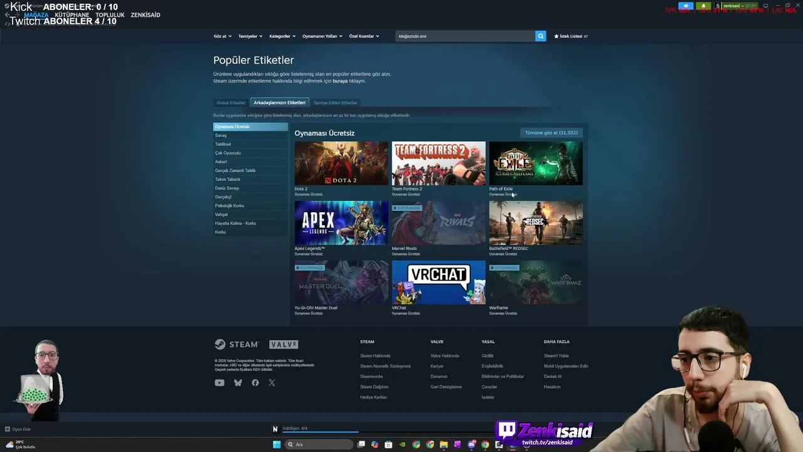Image resolution: width=803 pixels, height=452 pixels.
Task: Click the Windows taskbar search box
Action: tap(319, 444)
